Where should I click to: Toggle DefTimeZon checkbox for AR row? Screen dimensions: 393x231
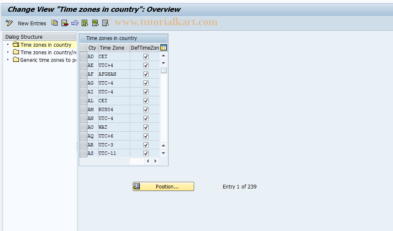coord(146,145)
